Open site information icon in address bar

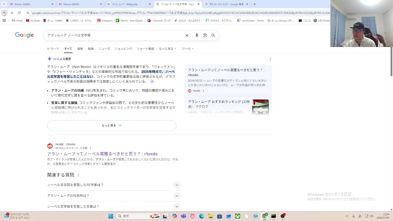pyautogui.click(x=28, y=13)
